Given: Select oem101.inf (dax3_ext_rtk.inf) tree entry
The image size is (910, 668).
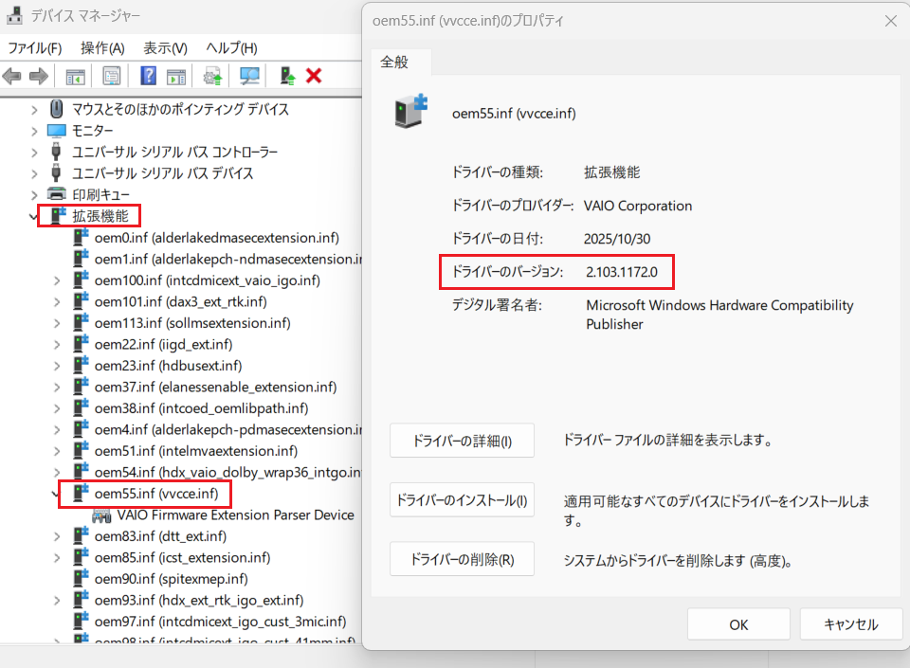Looking at the screenshot, I should pyautogui.click(x=180, y=302).
